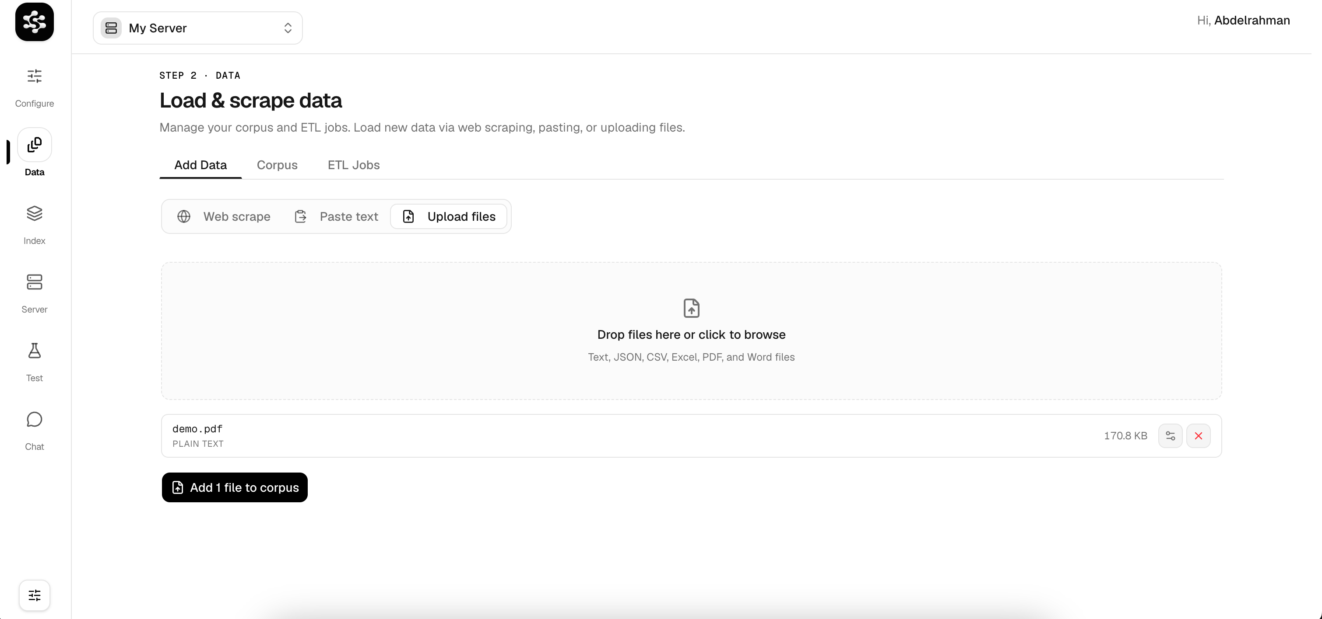
Task: Open the Chat sidebar section
Action: tap(35, 431)
